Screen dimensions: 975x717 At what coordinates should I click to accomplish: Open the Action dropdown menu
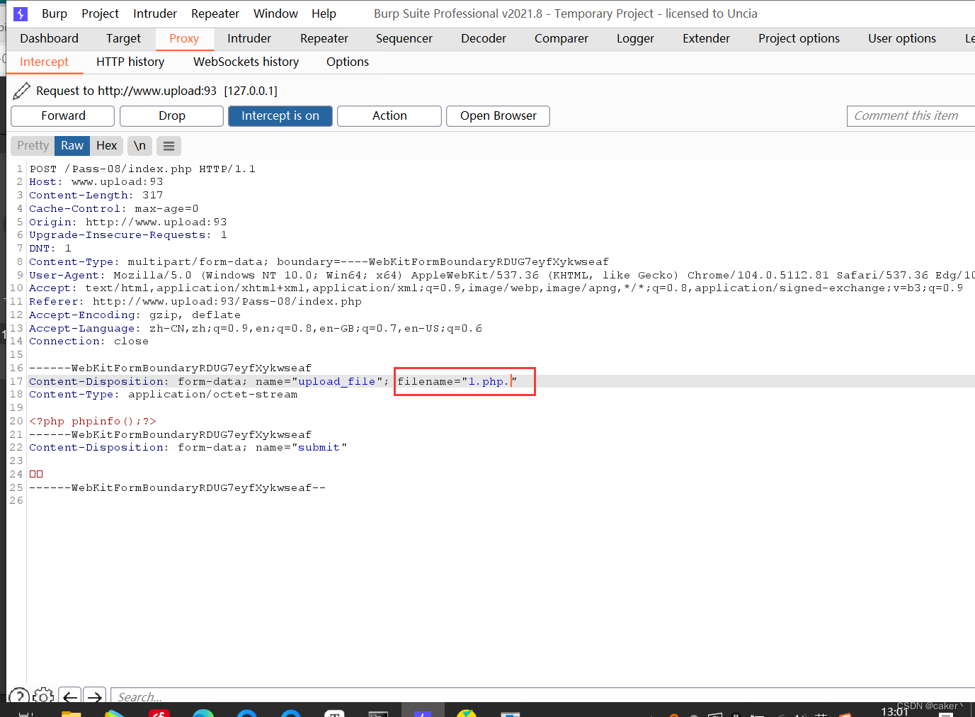pos(389,116)
